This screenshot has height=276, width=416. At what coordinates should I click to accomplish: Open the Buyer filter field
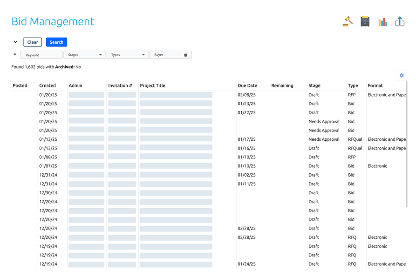[x=170, y=55]
